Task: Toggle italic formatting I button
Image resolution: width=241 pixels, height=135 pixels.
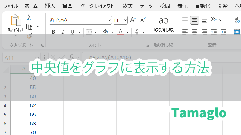Action: pos(63,32)
